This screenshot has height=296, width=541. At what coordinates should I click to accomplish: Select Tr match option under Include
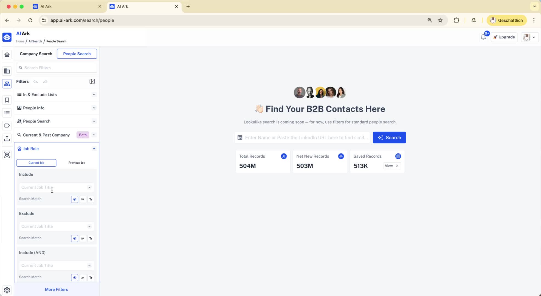(x=91, y=199)
